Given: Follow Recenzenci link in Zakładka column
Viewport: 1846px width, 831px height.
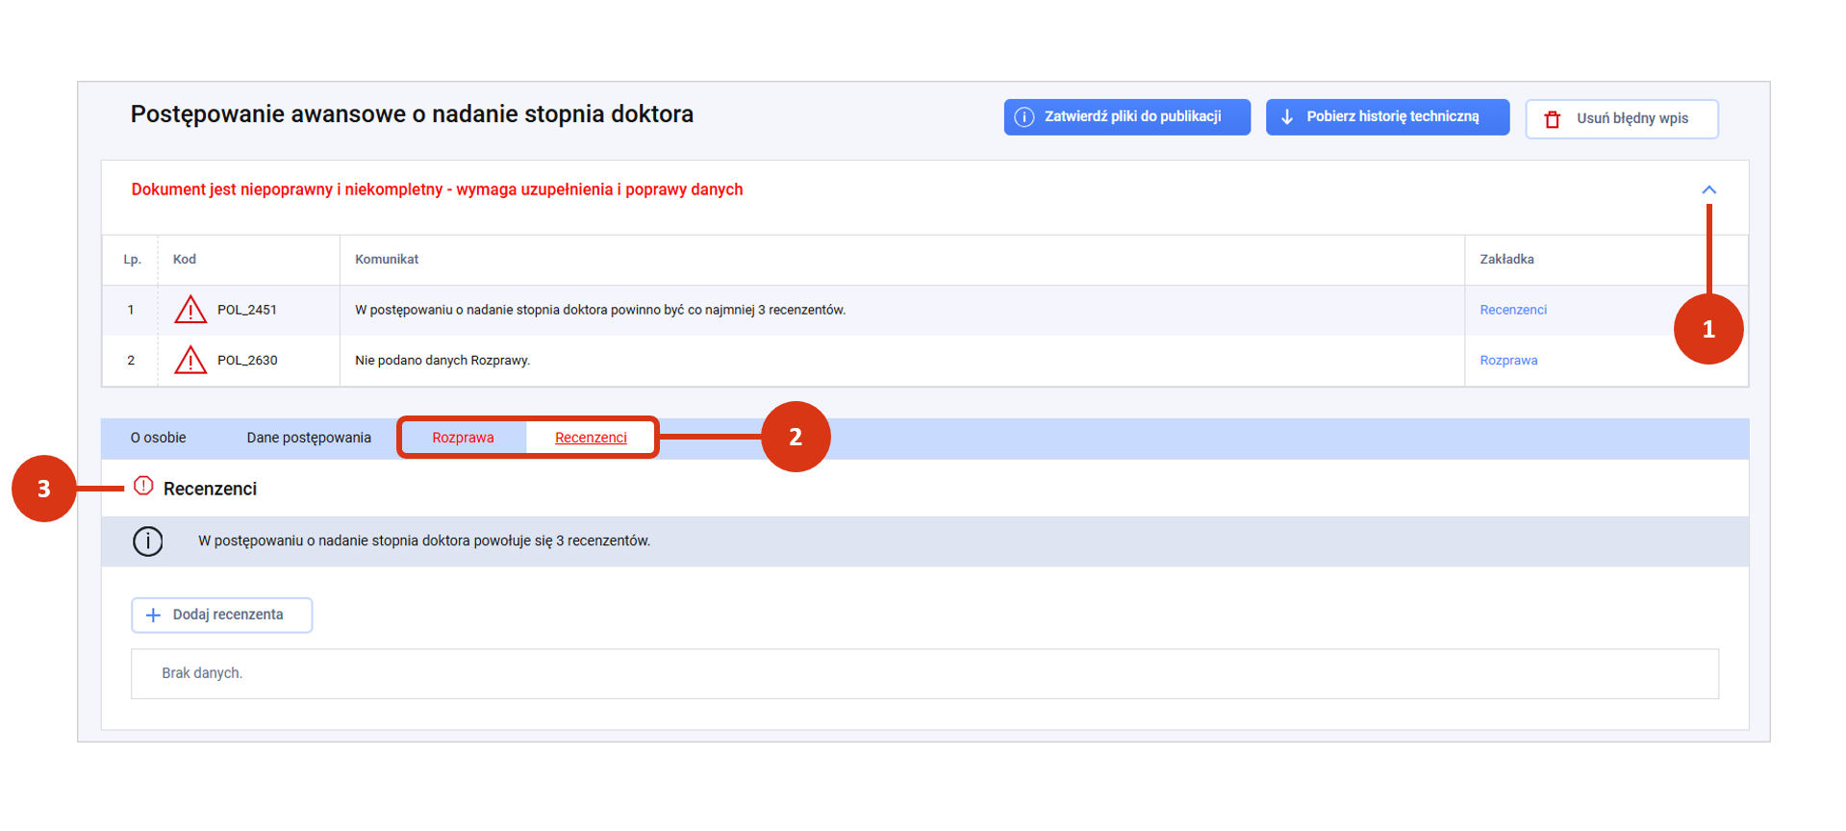Looking at the screenshot, I should [x=1513, y=310].
